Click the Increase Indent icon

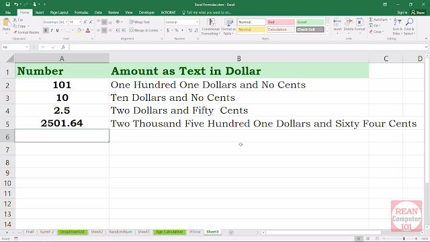click(124, 30)
